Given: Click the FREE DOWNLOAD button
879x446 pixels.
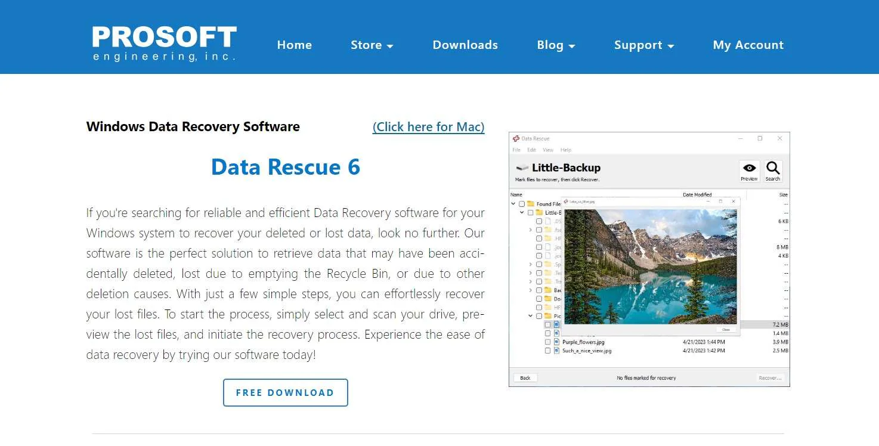Looking at the screenshot, I should (x=285, y=392).
